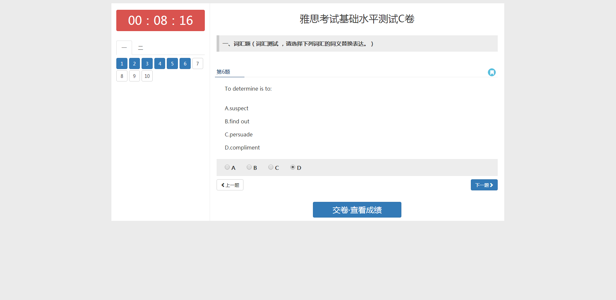
Task: Jump to question 7
Action: click(x=198, y=63)
